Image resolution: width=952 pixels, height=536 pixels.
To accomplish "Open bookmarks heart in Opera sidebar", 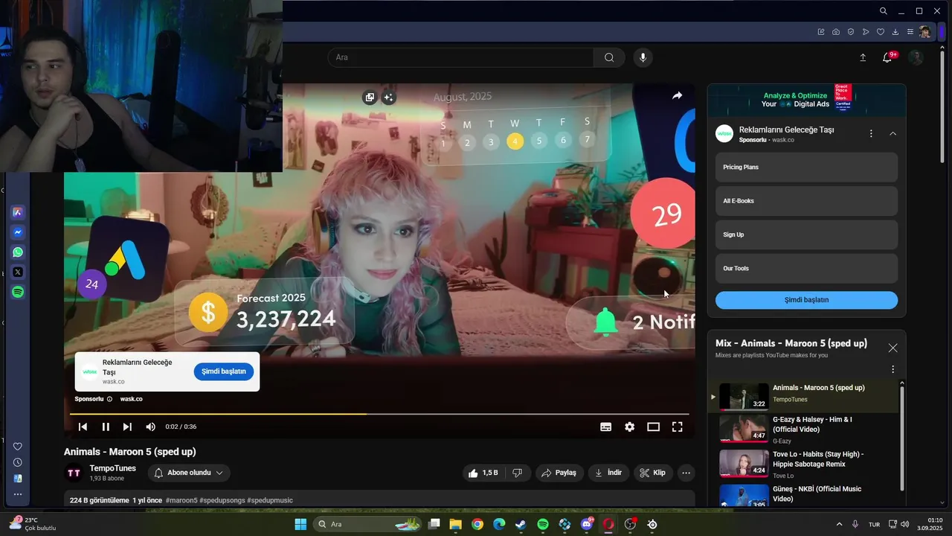I will pos(18,447).
